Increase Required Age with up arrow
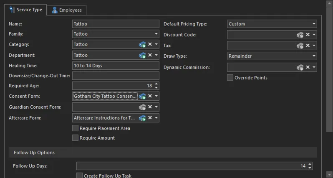The image size is (333, 178). (x=156, y=84)
